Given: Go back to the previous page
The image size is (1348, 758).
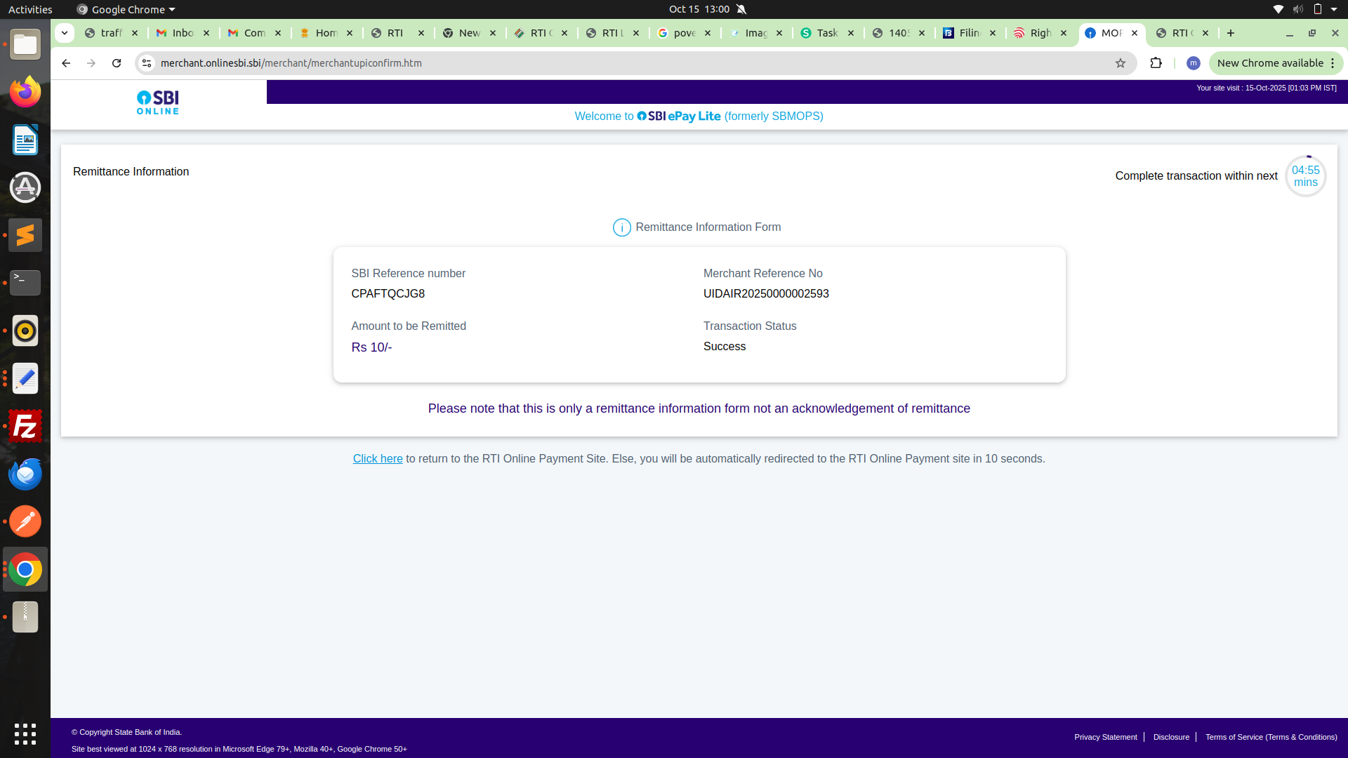Looking at the screenshot, I should pyautogui.click(x=66, y=63).
